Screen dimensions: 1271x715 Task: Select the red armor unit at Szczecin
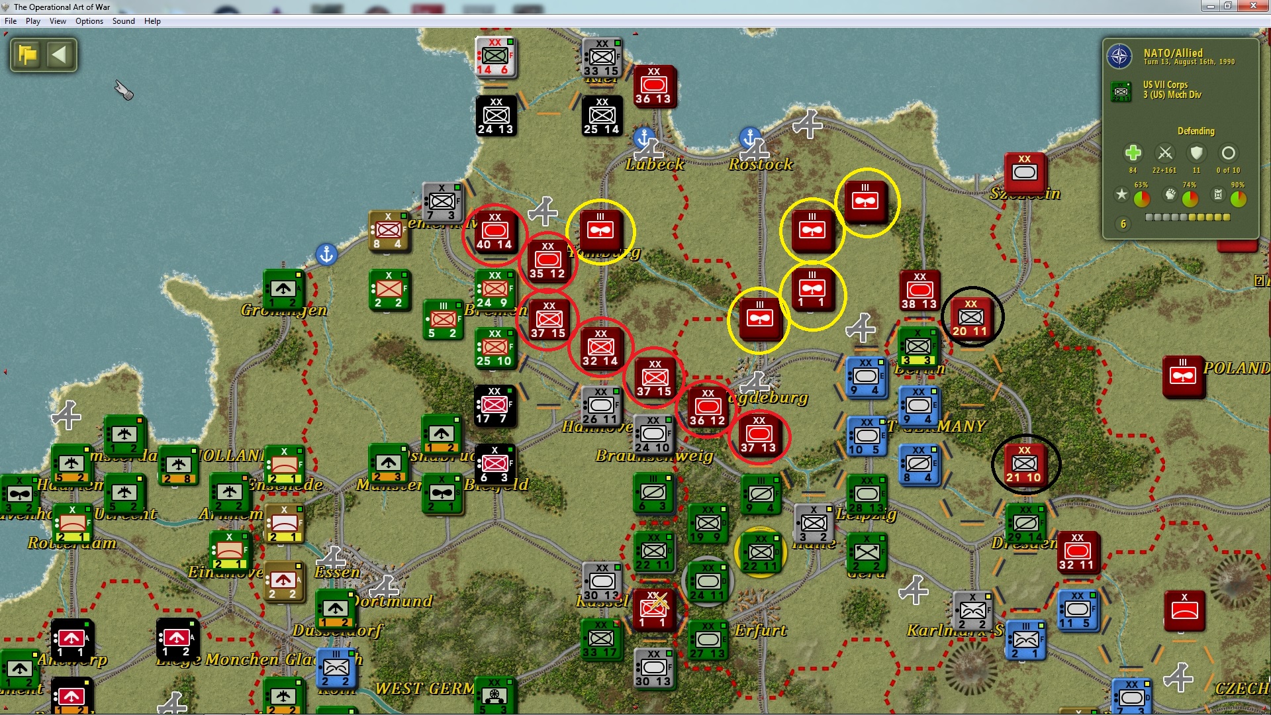tap(1024, 173)
